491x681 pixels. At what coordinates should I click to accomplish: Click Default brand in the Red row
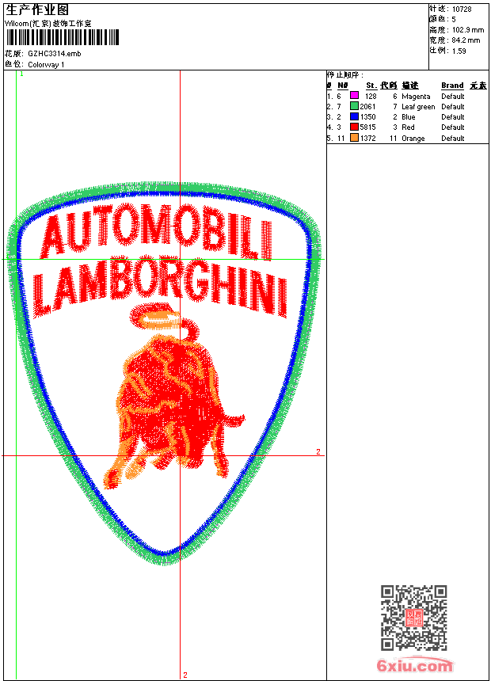click(x=453, y=127)
